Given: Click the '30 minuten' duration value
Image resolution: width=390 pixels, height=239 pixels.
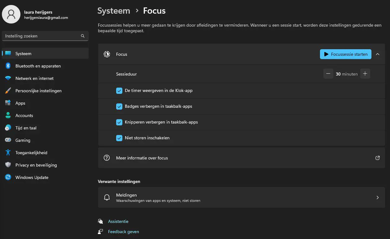Looking at the screenshot, I should 347,74.
